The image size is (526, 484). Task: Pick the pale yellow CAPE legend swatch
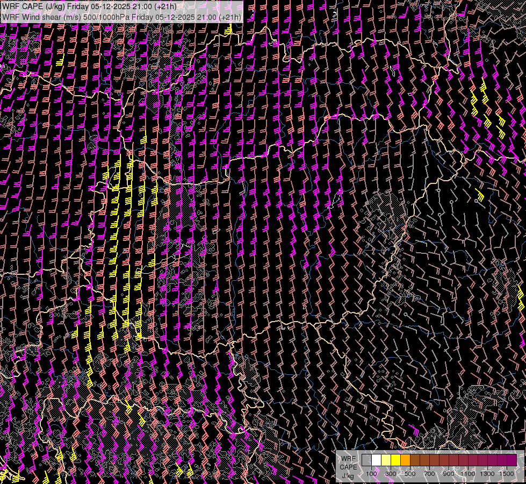click(386, 460)
